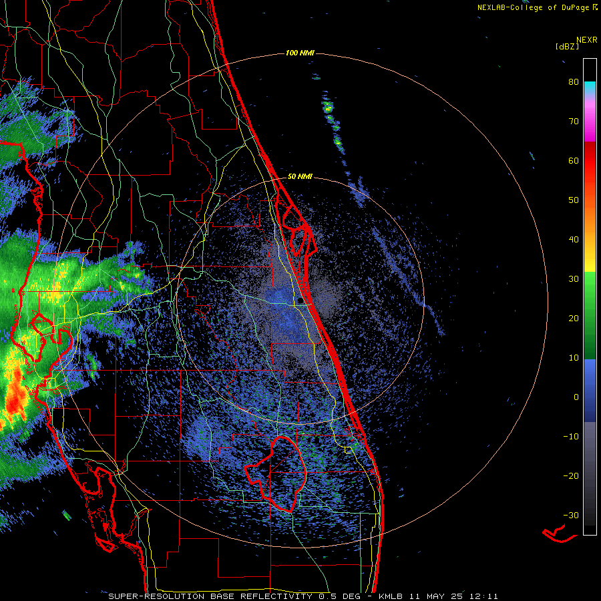
Task: Click the -20 value on dBZ scale
Action: 571,475
